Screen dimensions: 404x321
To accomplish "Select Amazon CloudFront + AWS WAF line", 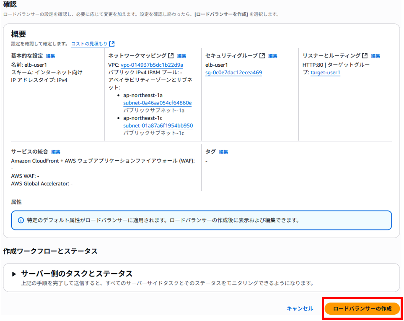I will 103,161.
